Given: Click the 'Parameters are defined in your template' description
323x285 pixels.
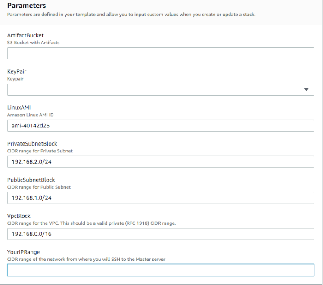Looking at the screenshot, I should (x=131, y=15).
